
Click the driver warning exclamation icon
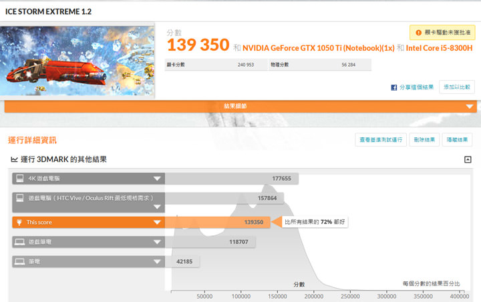point(419,32)
